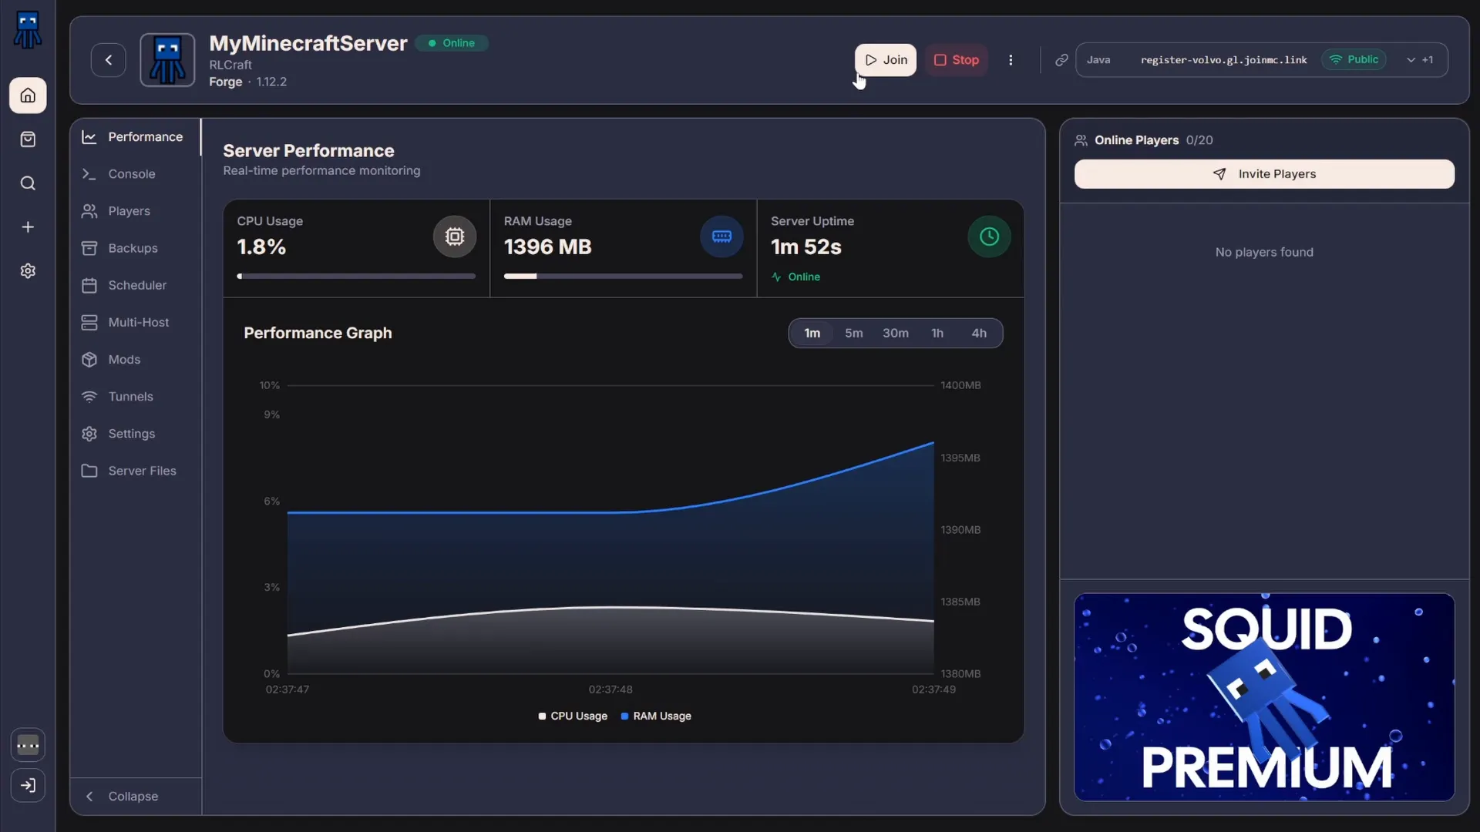Open the Mods section
Screen dimensions: 1480x832
pyautogui.click(x=135, y=360)
